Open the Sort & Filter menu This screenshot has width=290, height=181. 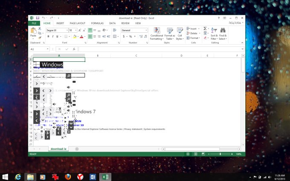click(x=214, y=34)
